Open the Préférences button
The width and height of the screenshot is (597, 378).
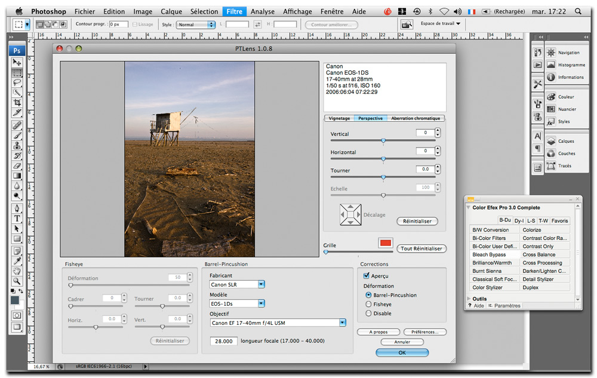click(424, 332)
